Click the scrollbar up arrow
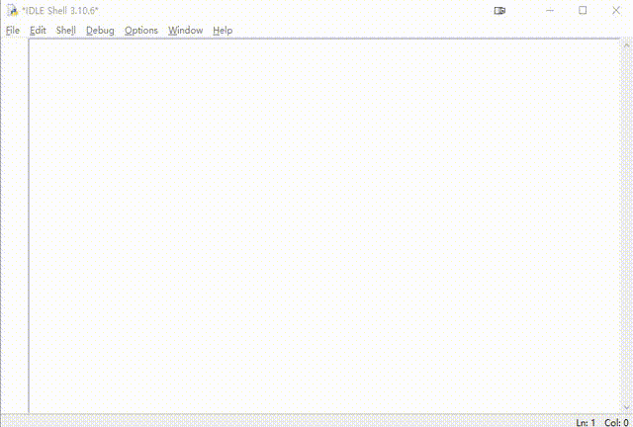Screen dimensions: 633x427 [x=626, y=45]
